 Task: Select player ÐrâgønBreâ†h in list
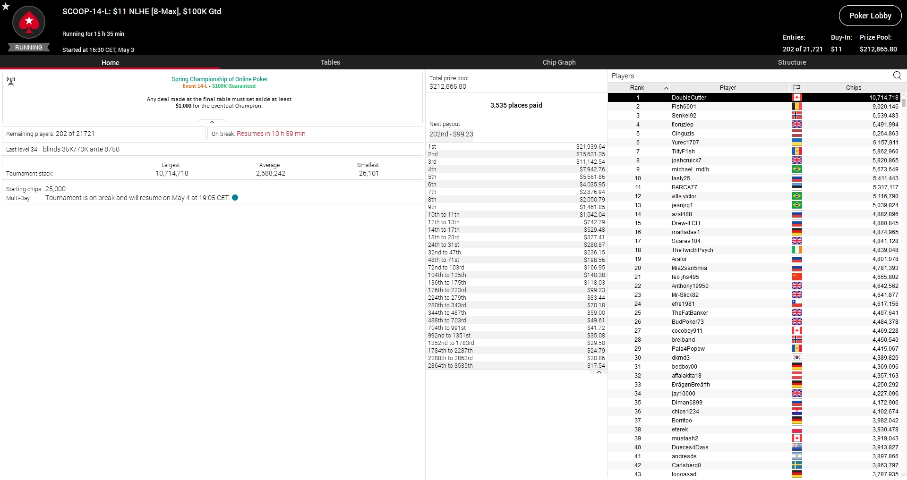pyautogui.click(x=754, y=384)
